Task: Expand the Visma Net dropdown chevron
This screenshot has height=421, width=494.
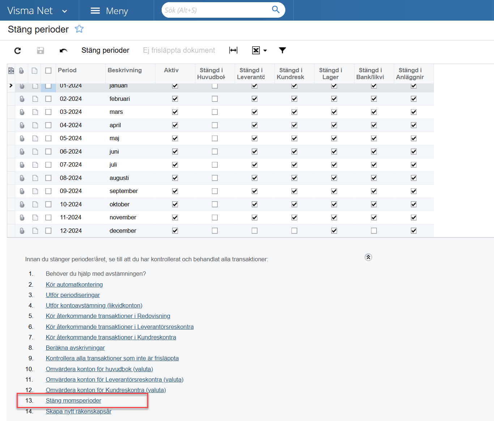Action: [x=65, y=11]
